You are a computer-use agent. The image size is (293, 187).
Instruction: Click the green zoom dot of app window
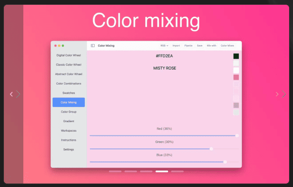pos(63,46)
